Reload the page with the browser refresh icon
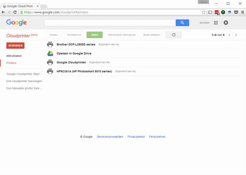The image size is (246, 175). point(15,12)
